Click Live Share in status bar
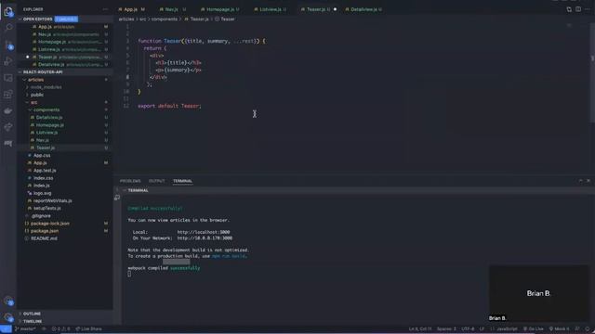The image size is (595, 334). (89, 329)
